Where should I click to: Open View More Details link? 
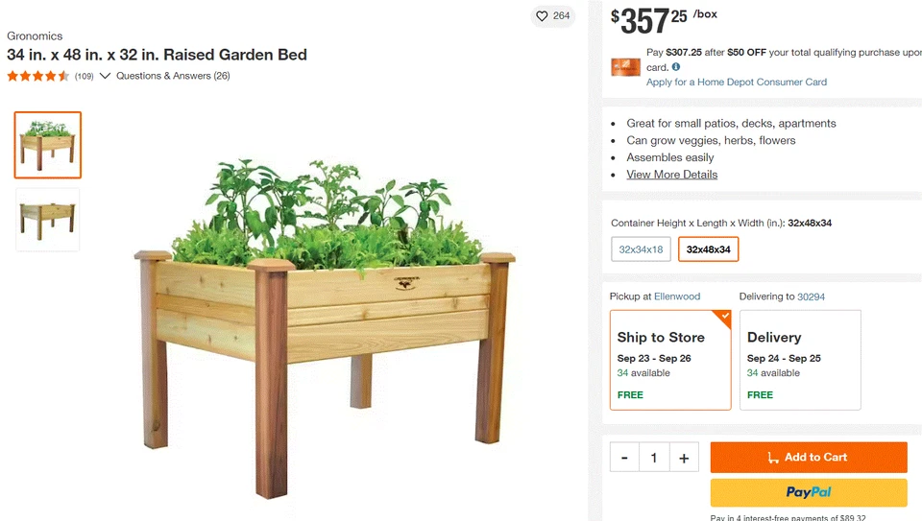pos(671,175)
